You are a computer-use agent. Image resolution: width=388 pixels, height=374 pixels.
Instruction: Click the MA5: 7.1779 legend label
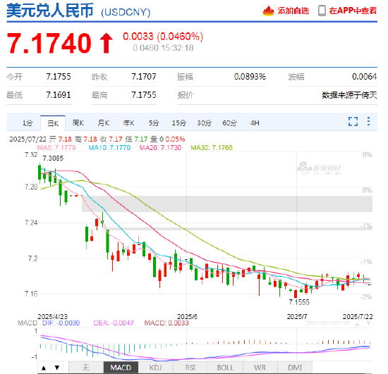[56, 148]
